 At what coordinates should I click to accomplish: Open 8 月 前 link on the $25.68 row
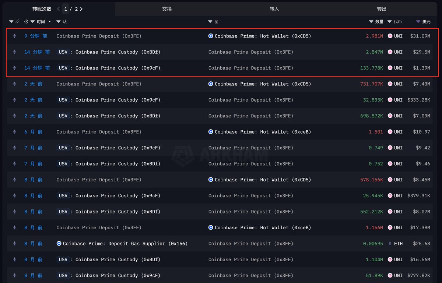point(34,244)
